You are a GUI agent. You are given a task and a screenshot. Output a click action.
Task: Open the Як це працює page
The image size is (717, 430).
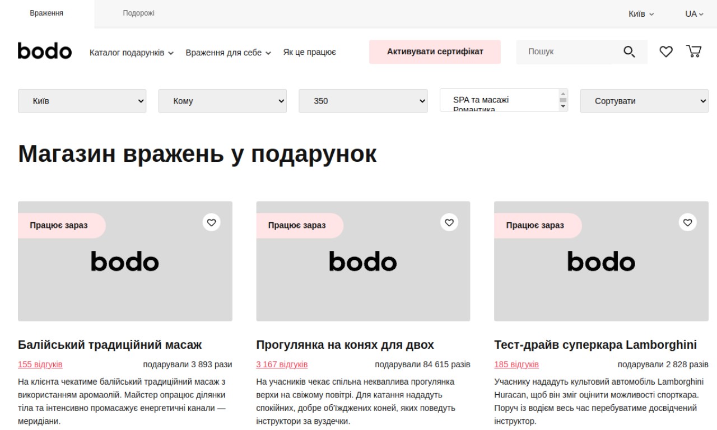coord(309,52)
